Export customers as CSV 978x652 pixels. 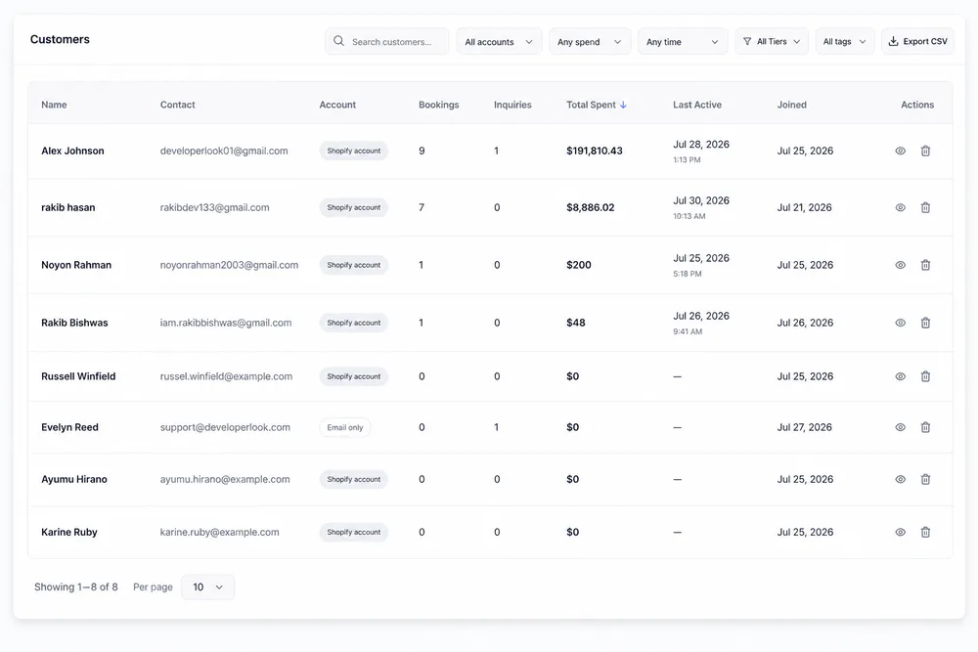[917, 42]
